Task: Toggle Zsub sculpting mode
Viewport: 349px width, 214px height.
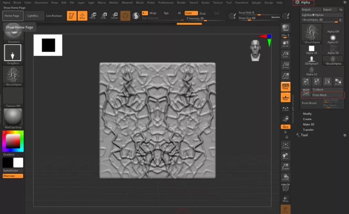Action: click(x=202, y=13)
